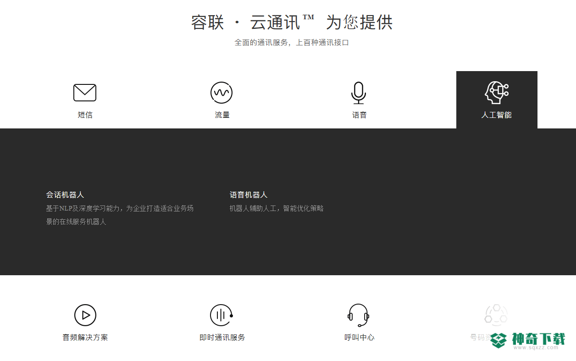
Task: Select the 流量 waveform icon
Action: point(222,93)
